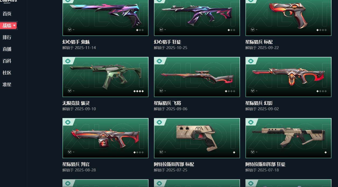Open 首页 in the sidebar
The height and width of the screenshot is (187, 338).
(7, 14)
